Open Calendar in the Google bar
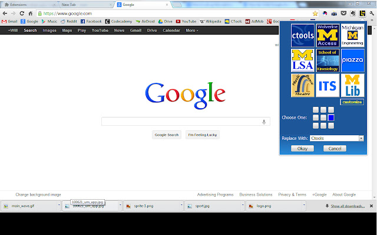 click(x=171, y=30)
